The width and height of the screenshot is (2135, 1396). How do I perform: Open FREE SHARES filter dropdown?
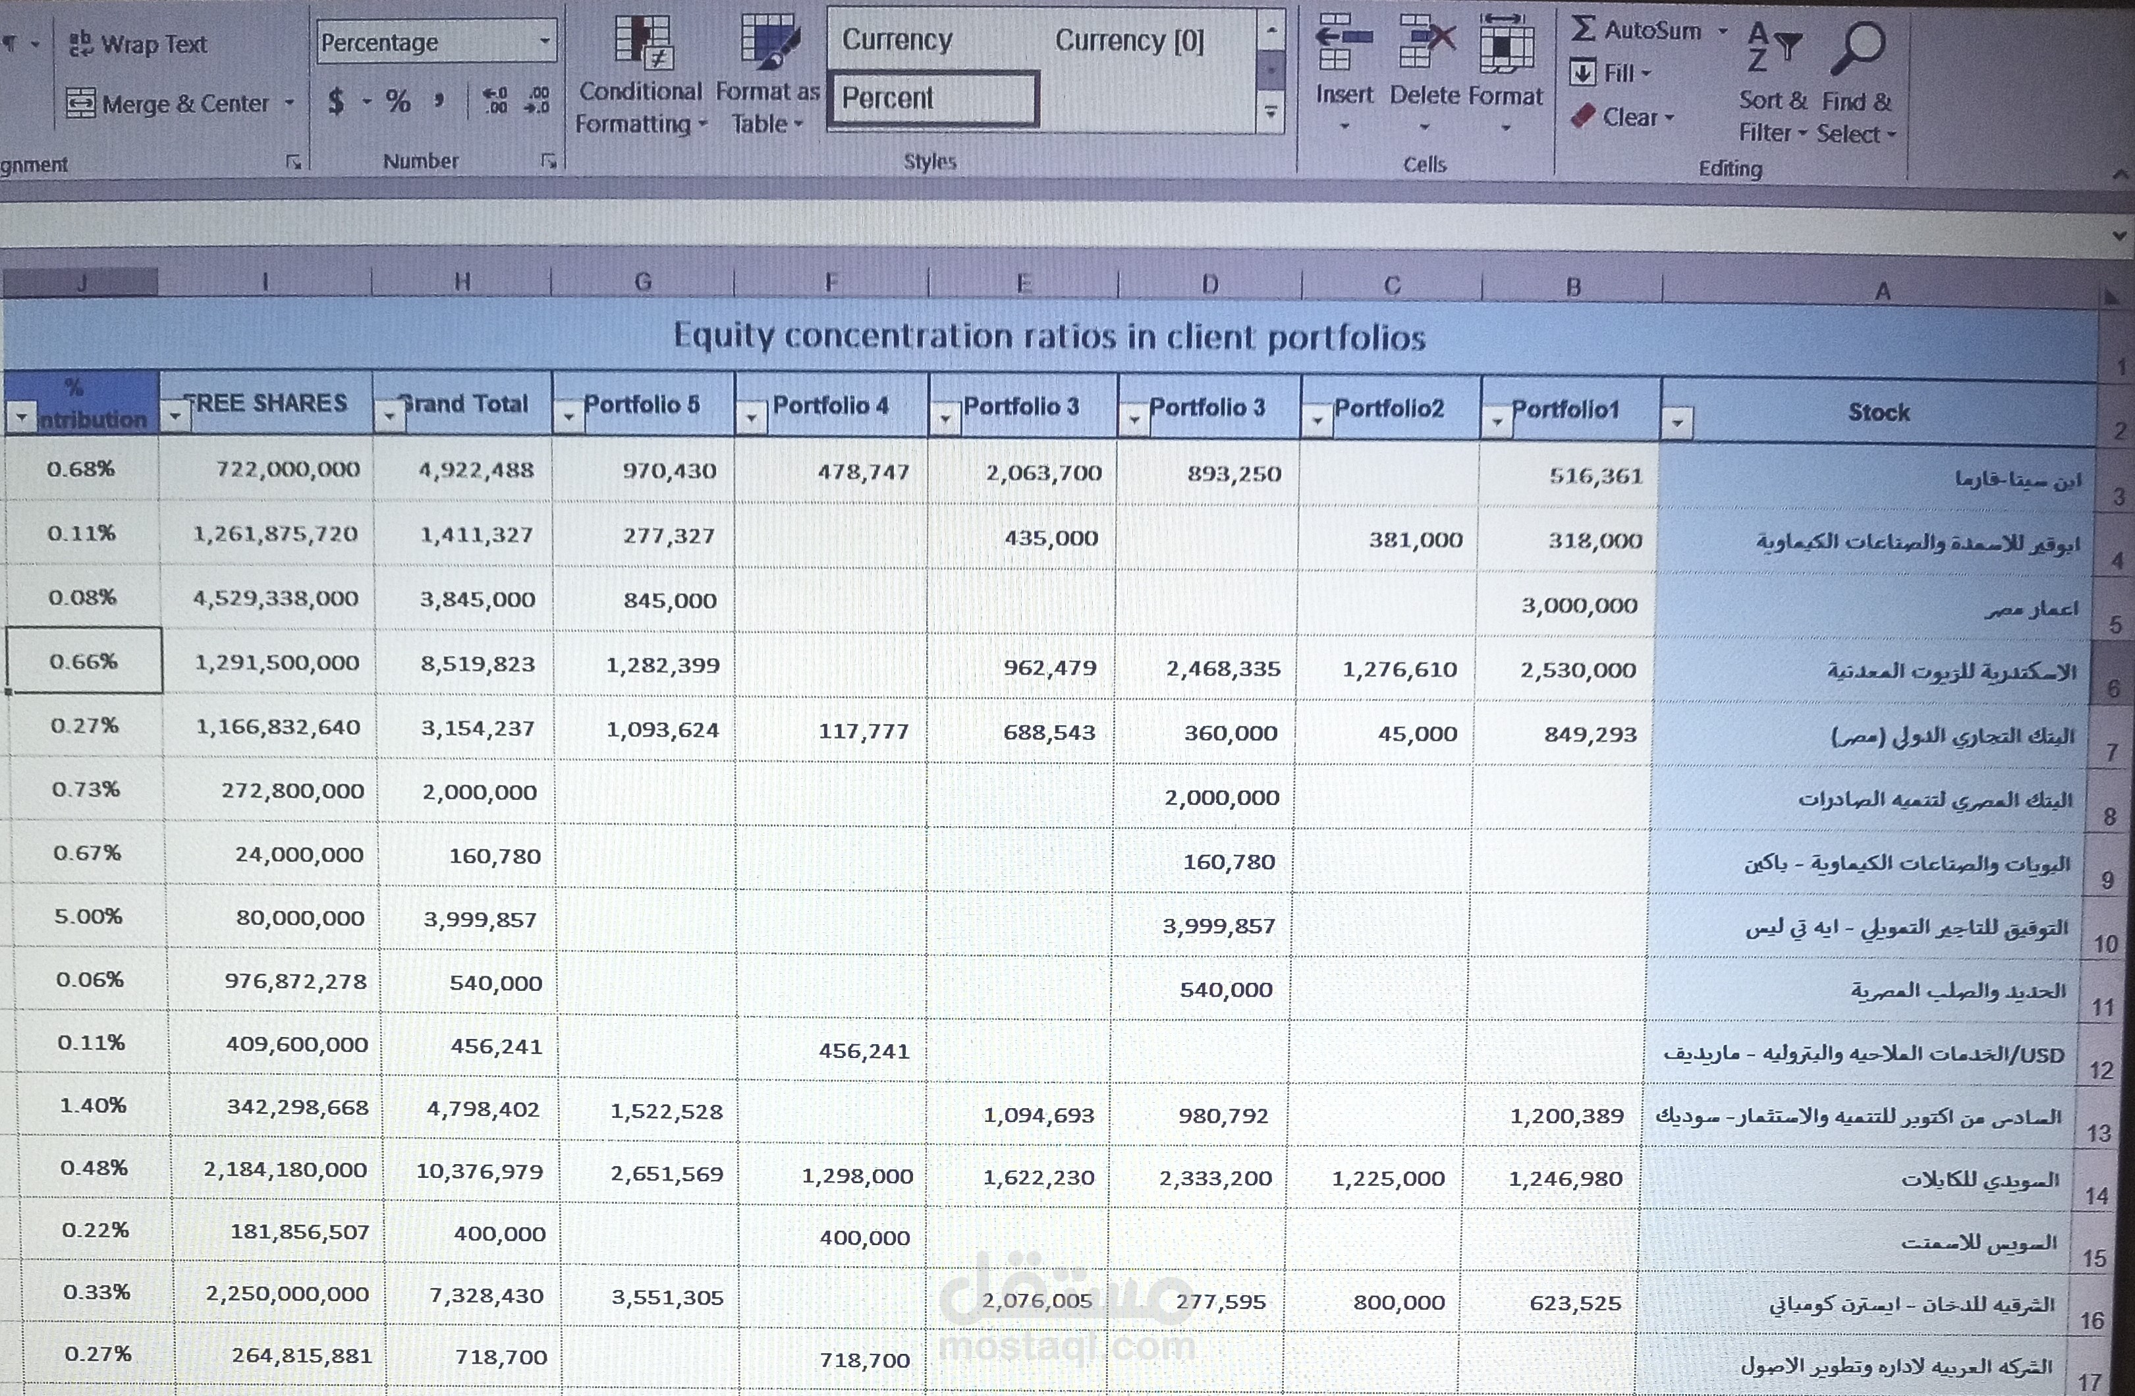[x=175, y=416]
